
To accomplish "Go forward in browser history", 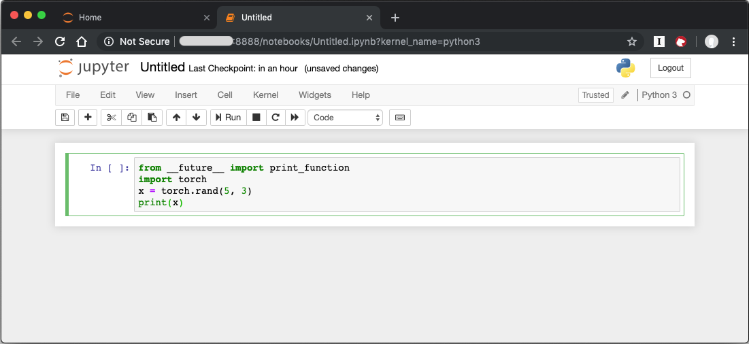I will [38, 41].
